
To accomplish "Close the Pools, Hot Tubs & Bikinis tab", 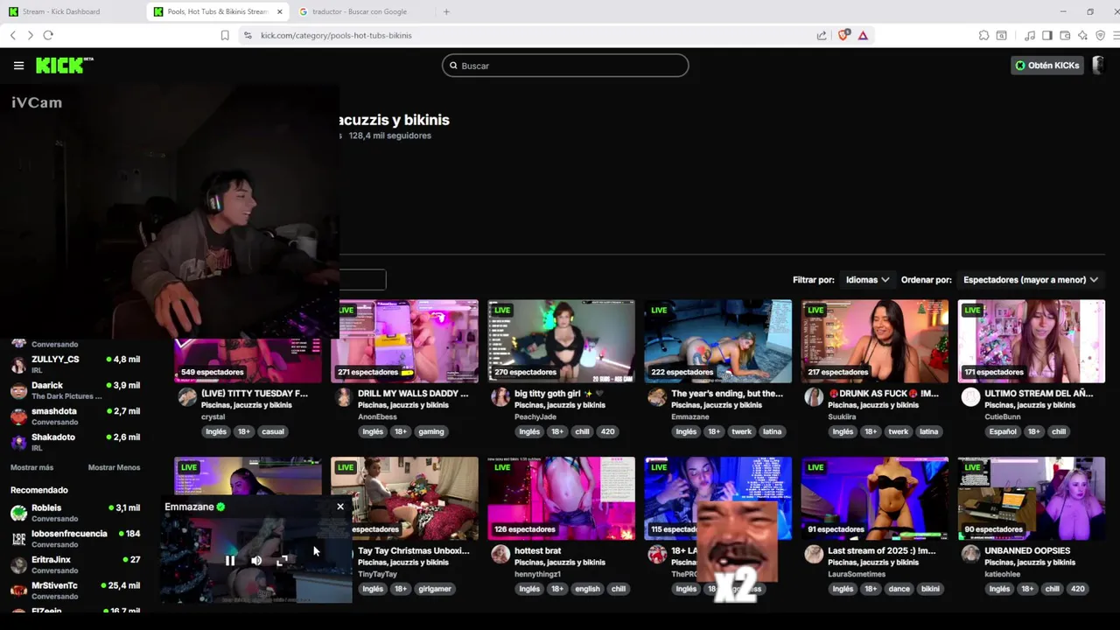I will click(280, 11).
